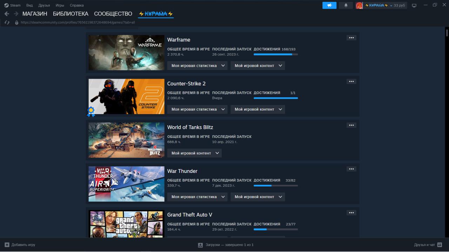Switch to Big Picture mode icon

[414, 5]
